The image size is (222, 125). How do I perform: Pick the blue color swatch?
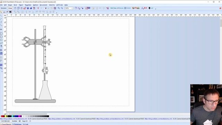[x=16, y=116]
